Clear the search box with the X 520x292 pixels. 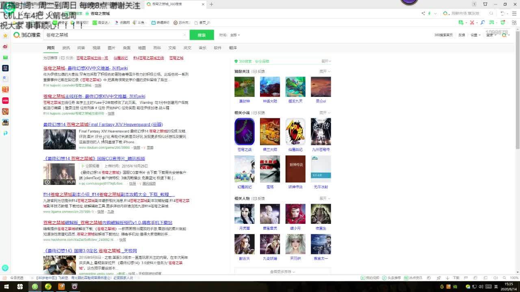[184, 35]
